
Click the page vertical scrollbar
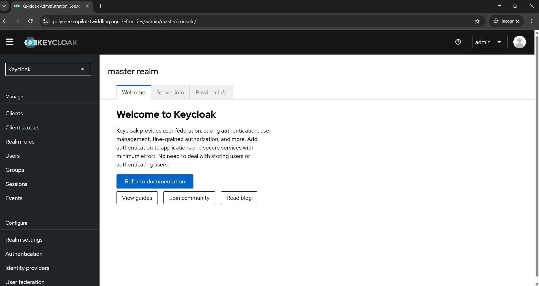tap(537, 156)
